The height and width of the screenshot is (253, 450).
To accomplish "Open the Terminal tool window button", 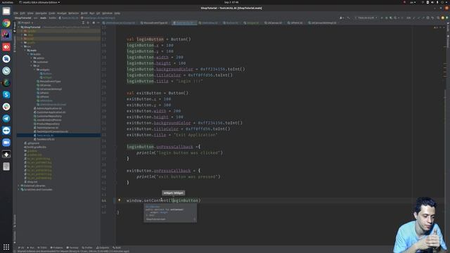I will click(72, 247).
